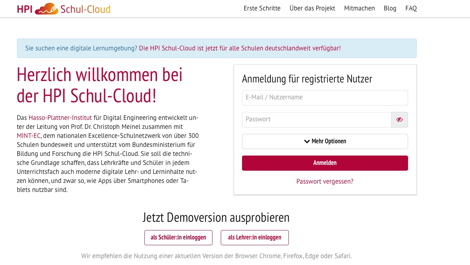Visit the Blog page
Viewport: 470px width, 265px height.
[390, 8]
